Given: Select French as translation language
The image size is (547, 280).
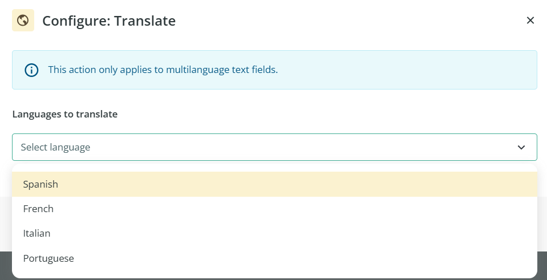Looking at the screenshot, I should pos(39,209).
